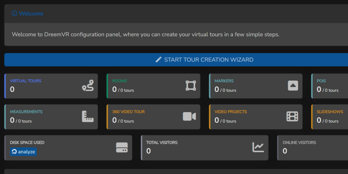Viewport: 348px width, 174px height.
Task: Click the 360 Video Tour camera icon
Action: (x=189, y=117)
